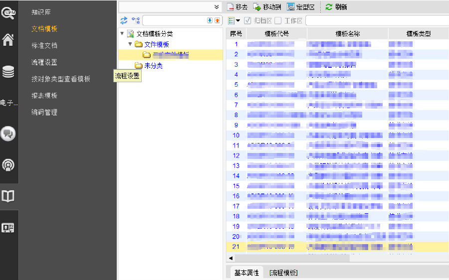Select the highlighted subfolder under 文件模板

pos(171,55)
